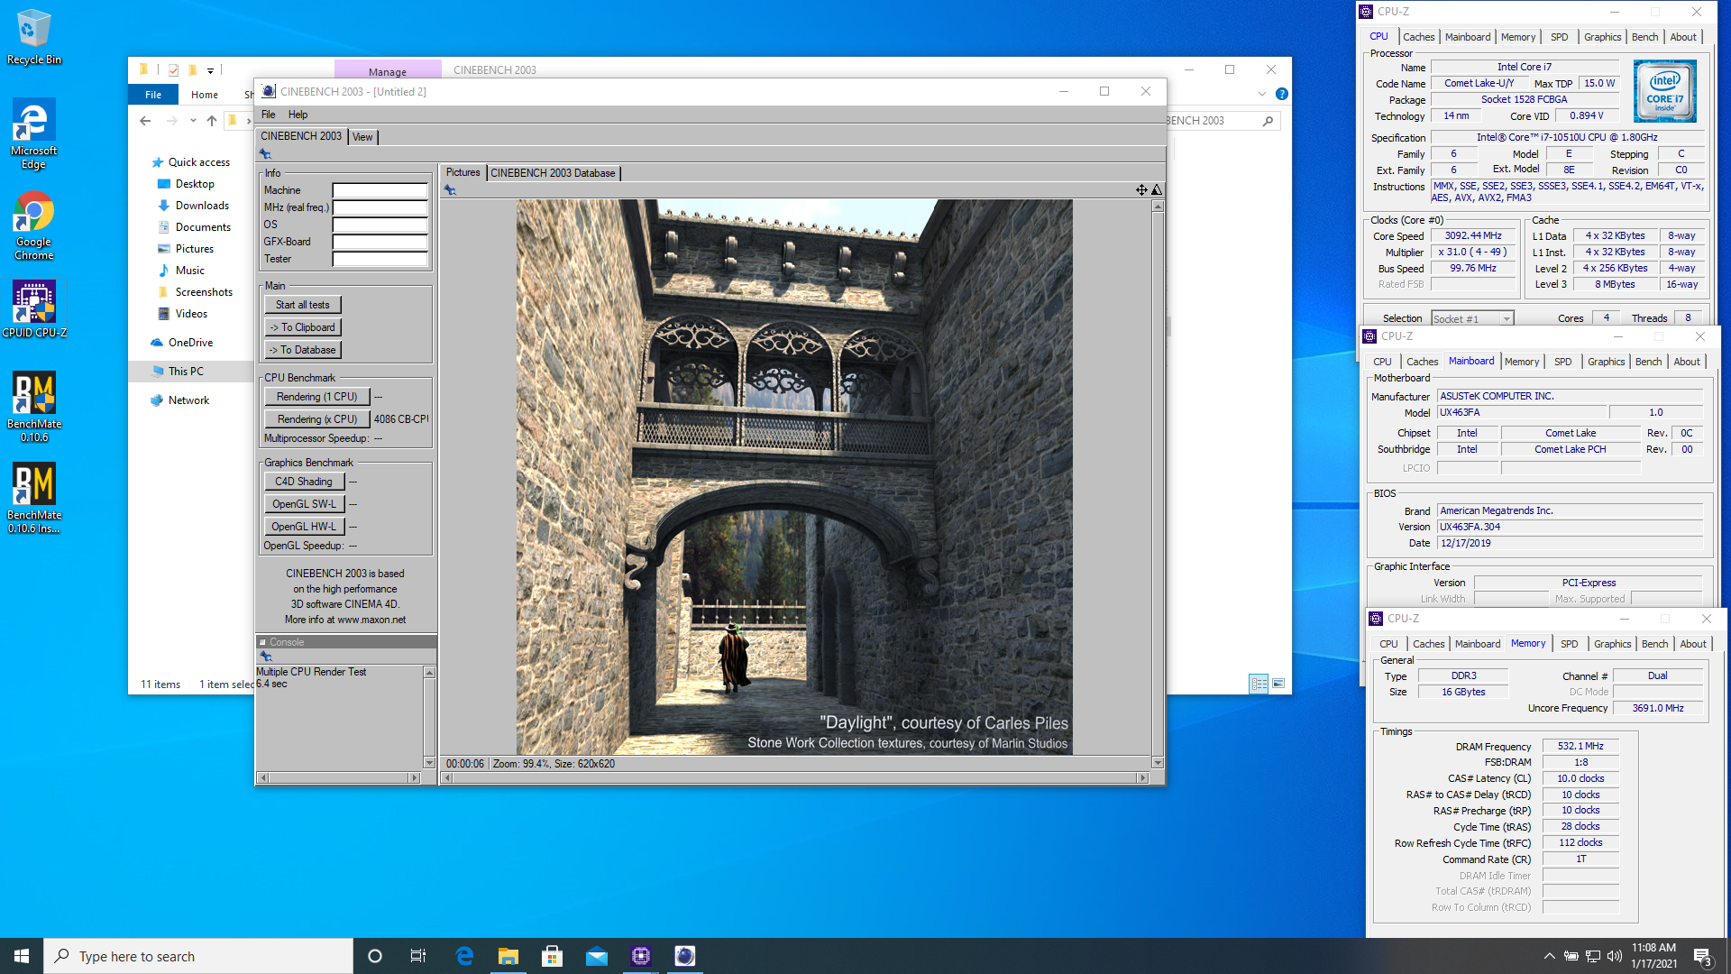Click the Machine input field
Viewport: 1731px width, 974px height.
(380, 190)
